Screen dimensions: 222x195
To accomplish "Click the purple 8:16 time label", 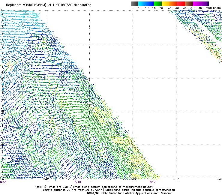I will click(78, 182).
